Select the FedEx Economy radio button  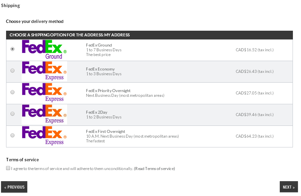[x=12, y=71]
